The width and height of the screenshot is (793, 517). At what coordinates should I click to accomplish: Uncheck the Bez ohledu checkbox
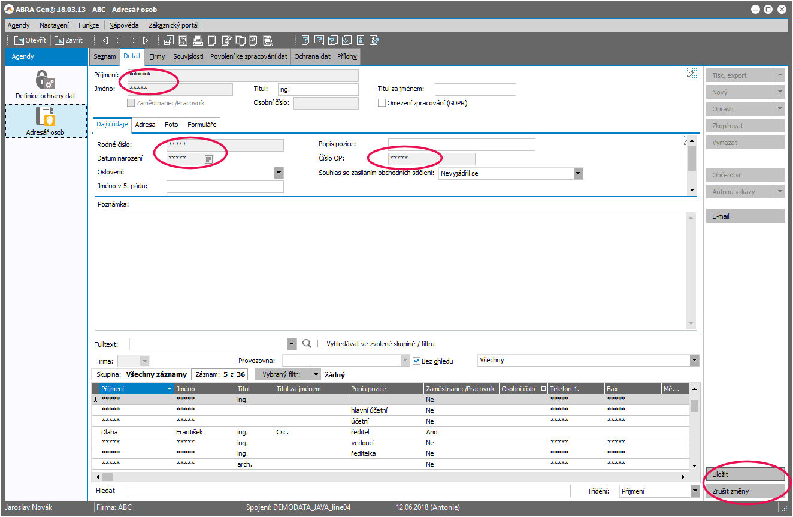[x=417, y=361]
